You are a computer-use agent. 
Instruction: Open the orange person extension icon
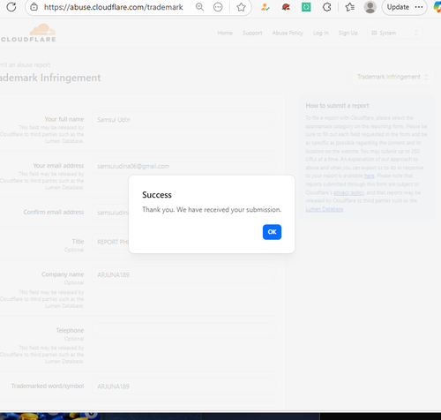pyautogui.click(x=265, y=7)
